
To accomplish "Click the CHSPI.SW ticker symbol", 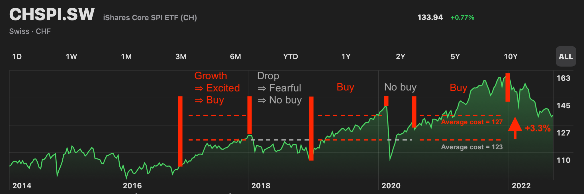I will 52,14.
